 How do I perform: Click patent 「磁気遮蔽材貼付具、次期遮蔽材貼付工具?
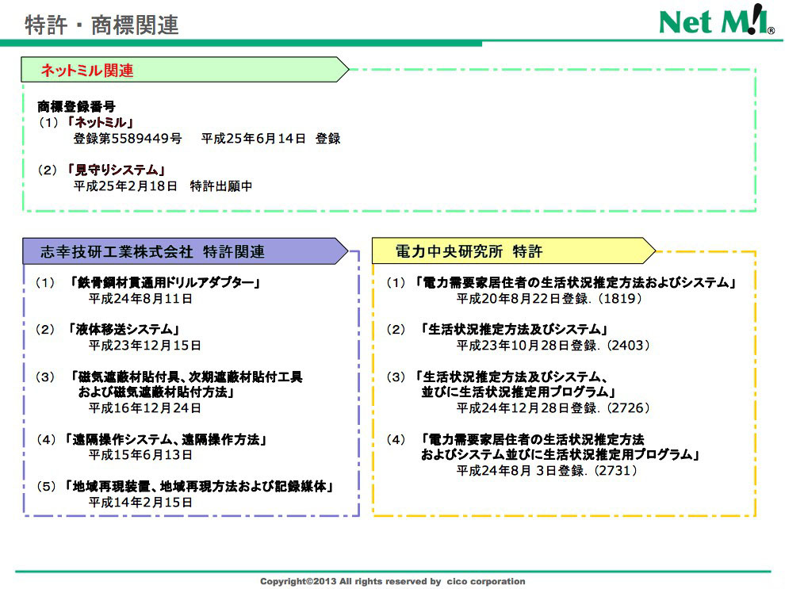186,377
